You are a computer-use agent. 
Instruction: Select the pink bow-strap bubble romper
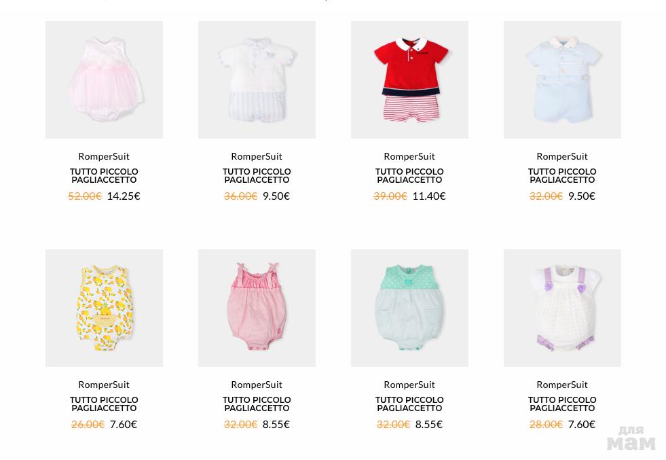coord(257,308)
